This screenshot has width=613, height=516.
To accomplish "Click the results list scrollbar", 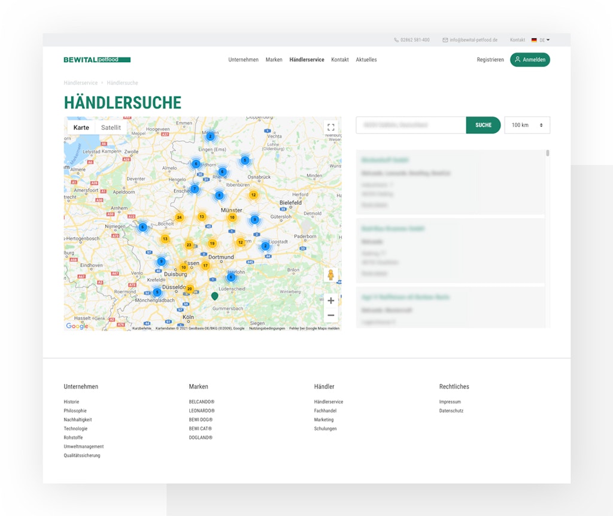I will pyautogui.click(x=548, y=153).
